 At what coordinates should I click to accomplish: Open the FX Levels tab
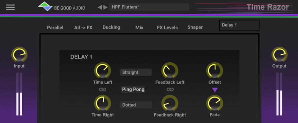167,28
